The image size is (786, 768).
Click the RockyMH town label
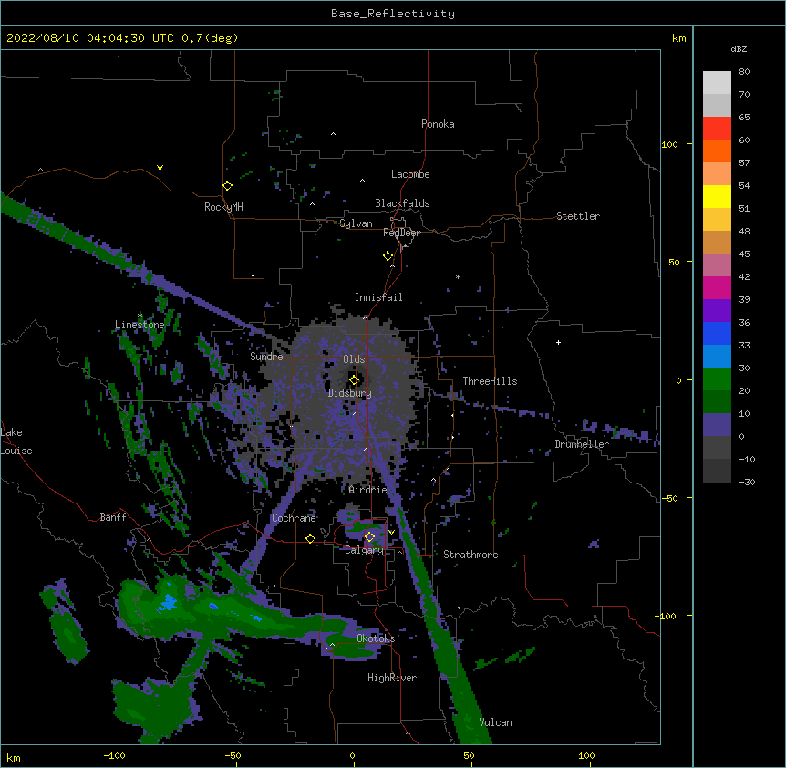(223, 207)
